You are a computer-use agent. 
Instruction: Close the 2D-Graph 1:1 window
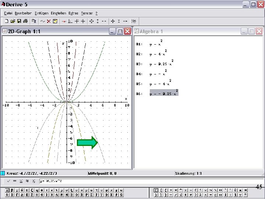128,31
